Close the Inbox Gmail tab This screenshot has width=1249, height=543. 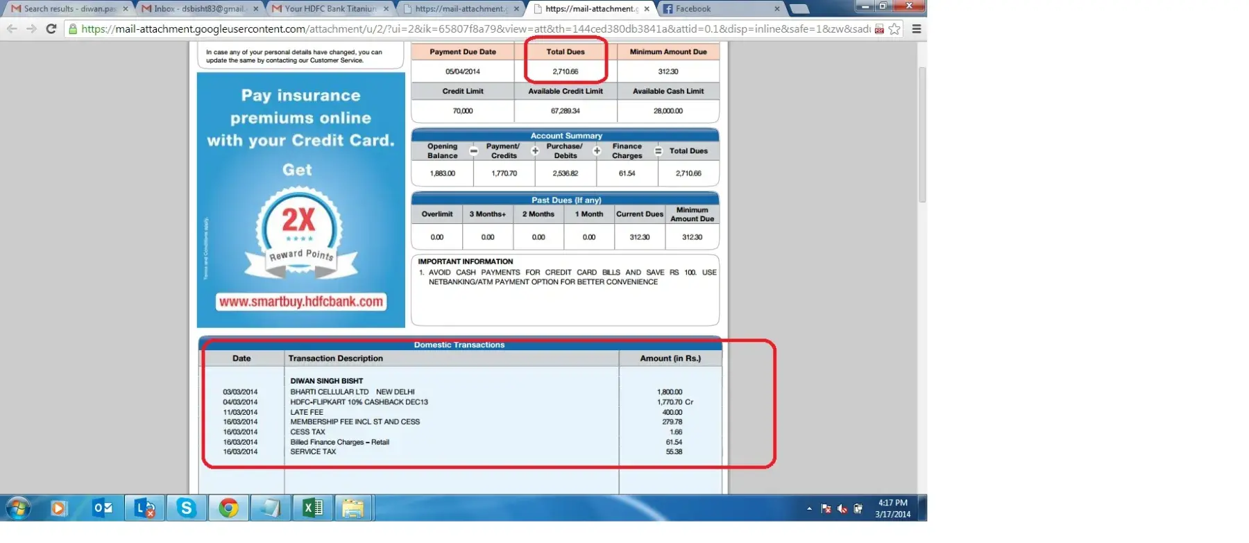(x=256, y=9)
